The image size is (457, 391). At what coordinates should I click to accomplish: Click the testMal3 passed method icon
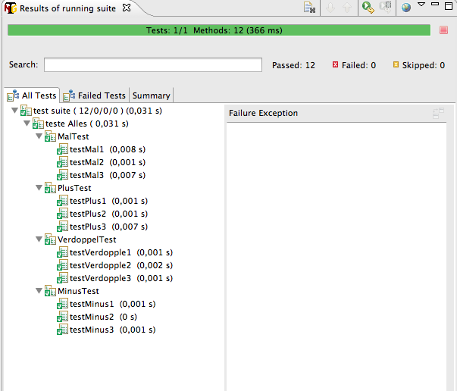click(62, 175)
